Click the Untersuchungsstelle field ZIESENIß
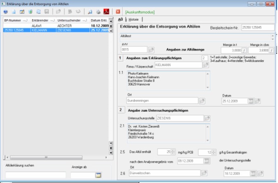Screen dimensions: 278x183 click(180, 118)
